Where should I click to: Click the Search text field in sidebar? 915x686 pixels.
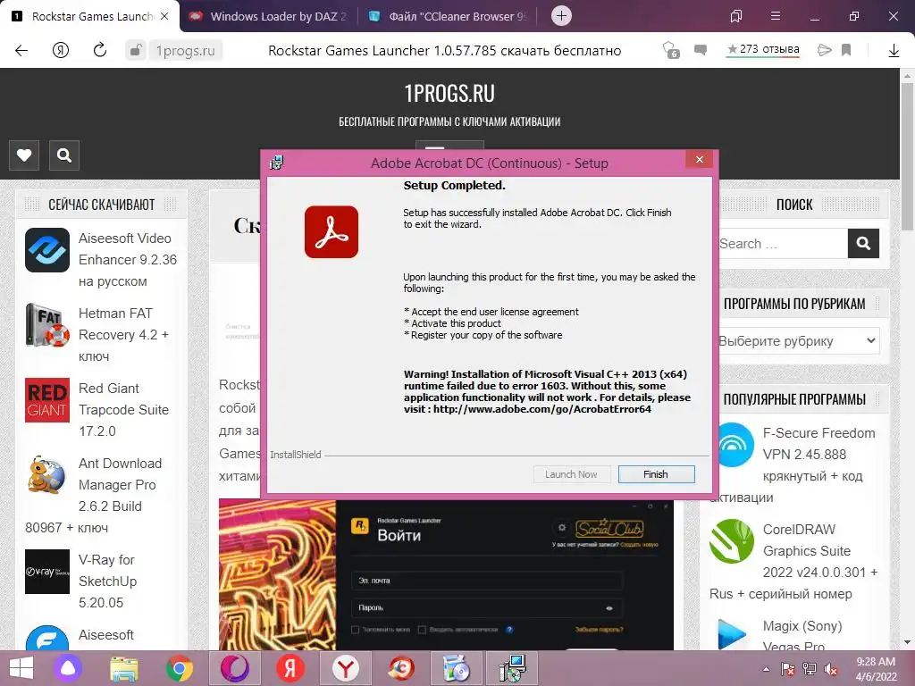point(783,243)
